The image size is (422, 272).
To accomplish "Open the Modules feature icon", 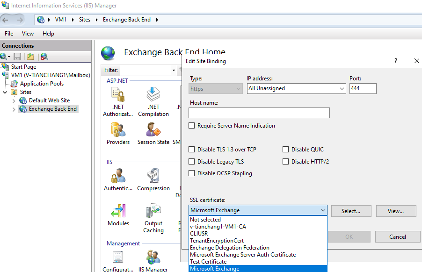I will 118,211.
